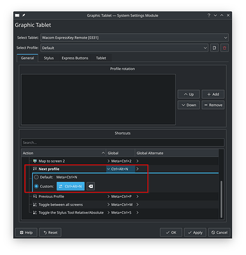246x255 pixels.
Task: Click the Toggle between all screens icon
Action: click(35, 205)
